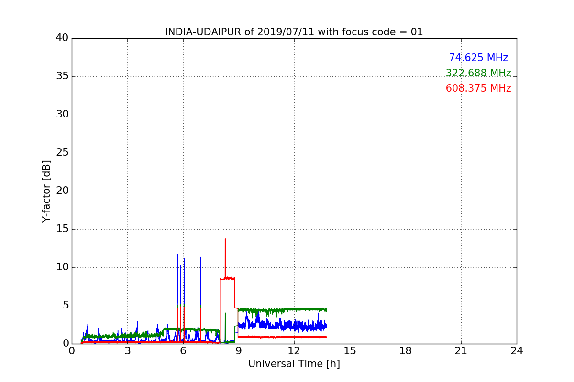Click y-axis tick label 25

point(62,153)
